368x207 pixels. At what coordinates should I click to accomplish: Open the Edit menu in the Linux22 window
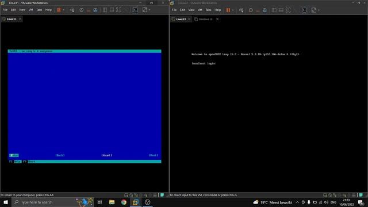click(182, 10)
